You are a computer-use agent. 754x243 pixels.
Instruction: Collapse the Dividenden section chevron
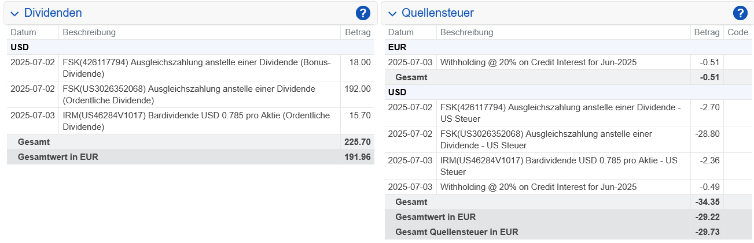point(15,13)
